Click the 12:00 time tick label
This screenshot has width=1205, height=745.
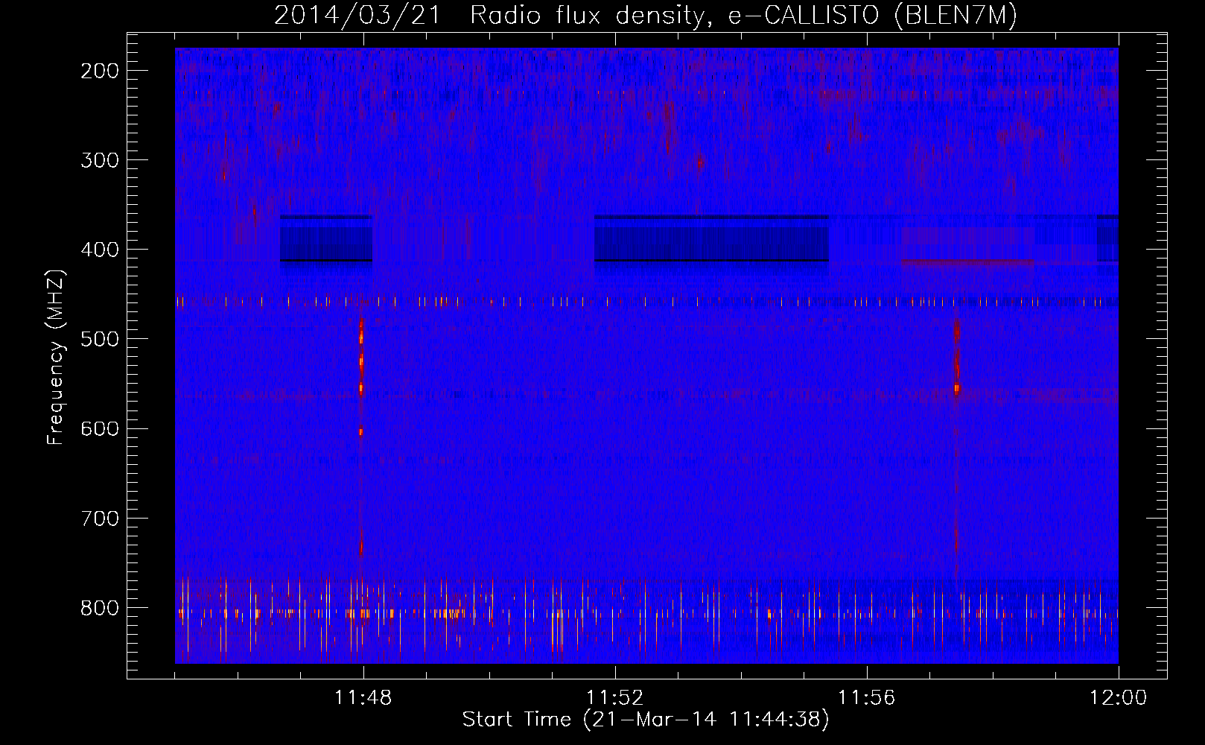pyautogui.click(x=1119, y=698)
